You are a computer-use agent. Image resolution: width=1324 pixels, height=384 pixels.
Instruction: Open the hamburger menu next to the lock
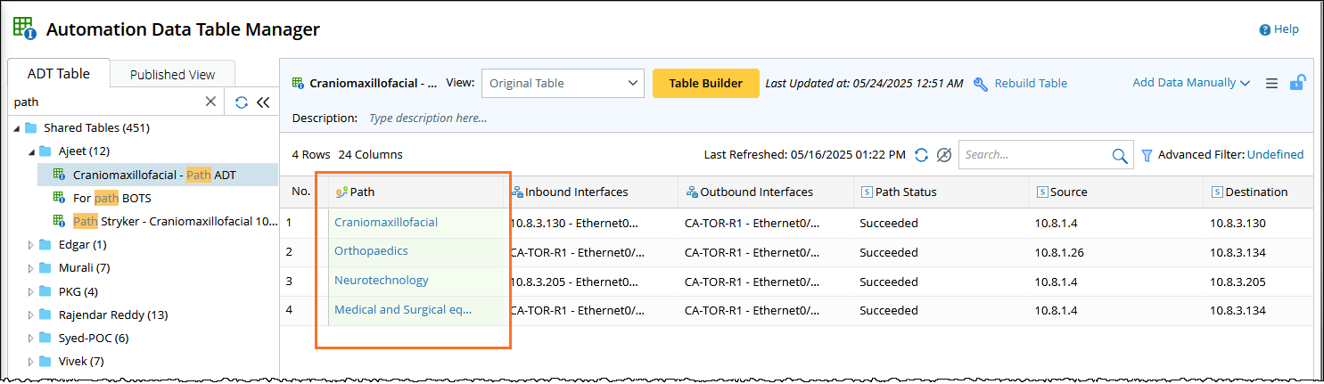click(x=1272, y=84)
